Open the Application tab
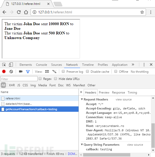The image size is (155, 157). point(120,65)
